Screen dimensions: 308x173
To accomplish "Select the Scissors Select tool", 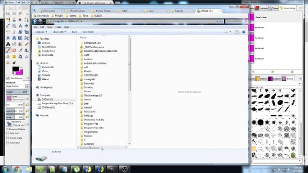I will pyautogui.click(x=14, y=20).
